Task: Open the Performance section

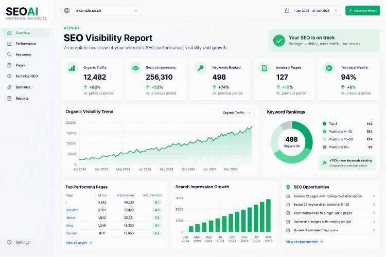Action: coord(27,44)
